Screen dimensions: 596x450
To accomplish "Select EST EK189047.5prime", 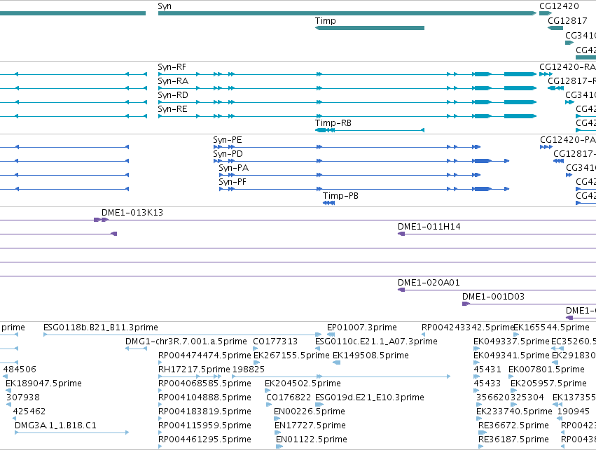I will point(43,384).
